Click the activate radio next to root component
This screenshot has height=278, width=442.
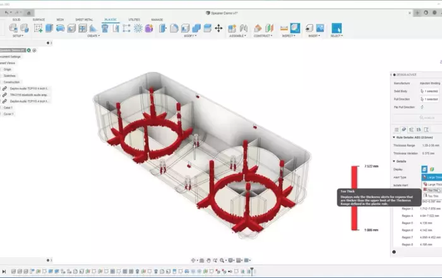pos(34,50)
